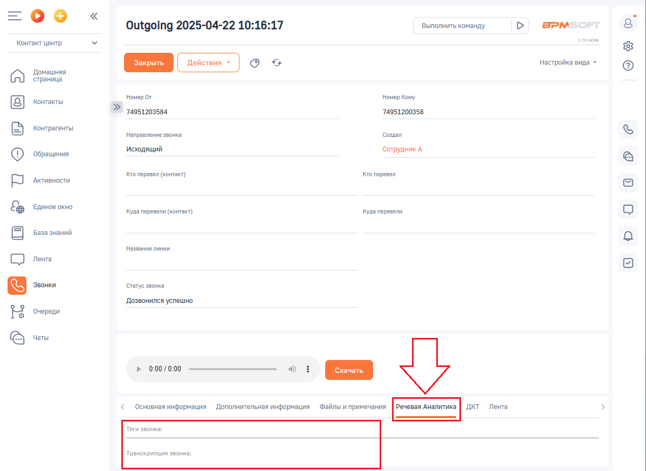646x471 pixels.
Task: Open Домашняя страница home icon
Action: click(17, 76)
